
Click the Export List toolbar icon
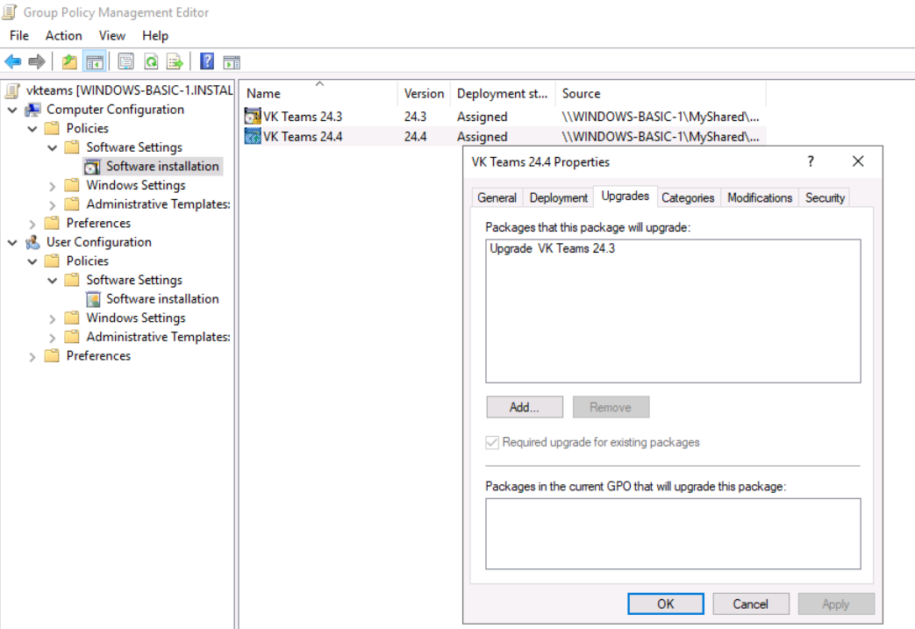(175, 61)
